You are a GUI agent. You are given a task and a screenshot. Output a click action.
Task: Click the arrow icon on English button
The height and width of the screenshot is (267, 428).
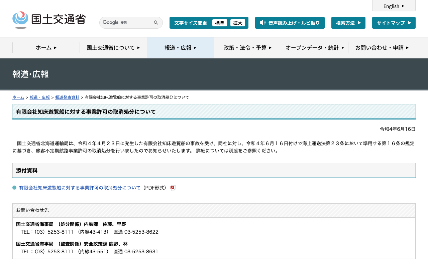tap(403, 6)
